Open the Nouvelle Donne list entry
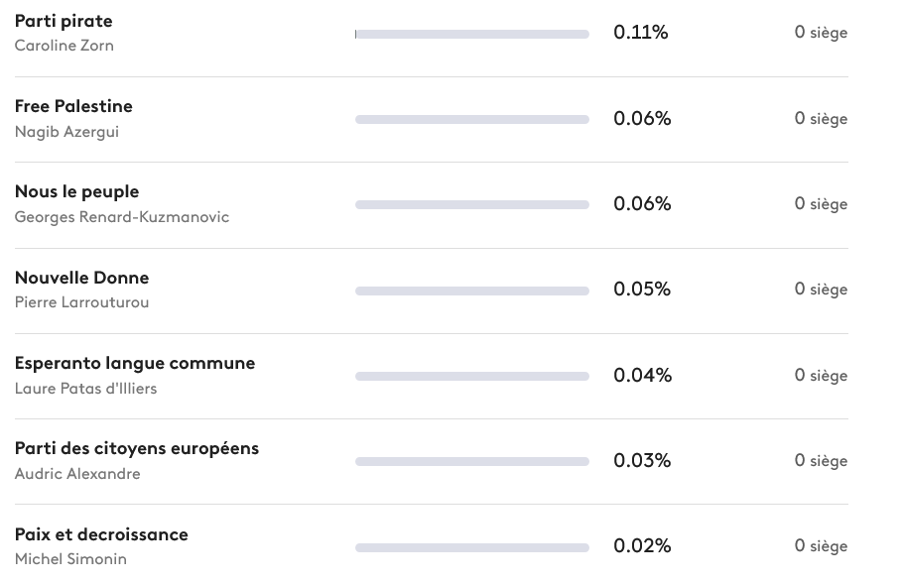Image resolution: width=903 pixels, height=582 pixels. click(x=81, y=278)
